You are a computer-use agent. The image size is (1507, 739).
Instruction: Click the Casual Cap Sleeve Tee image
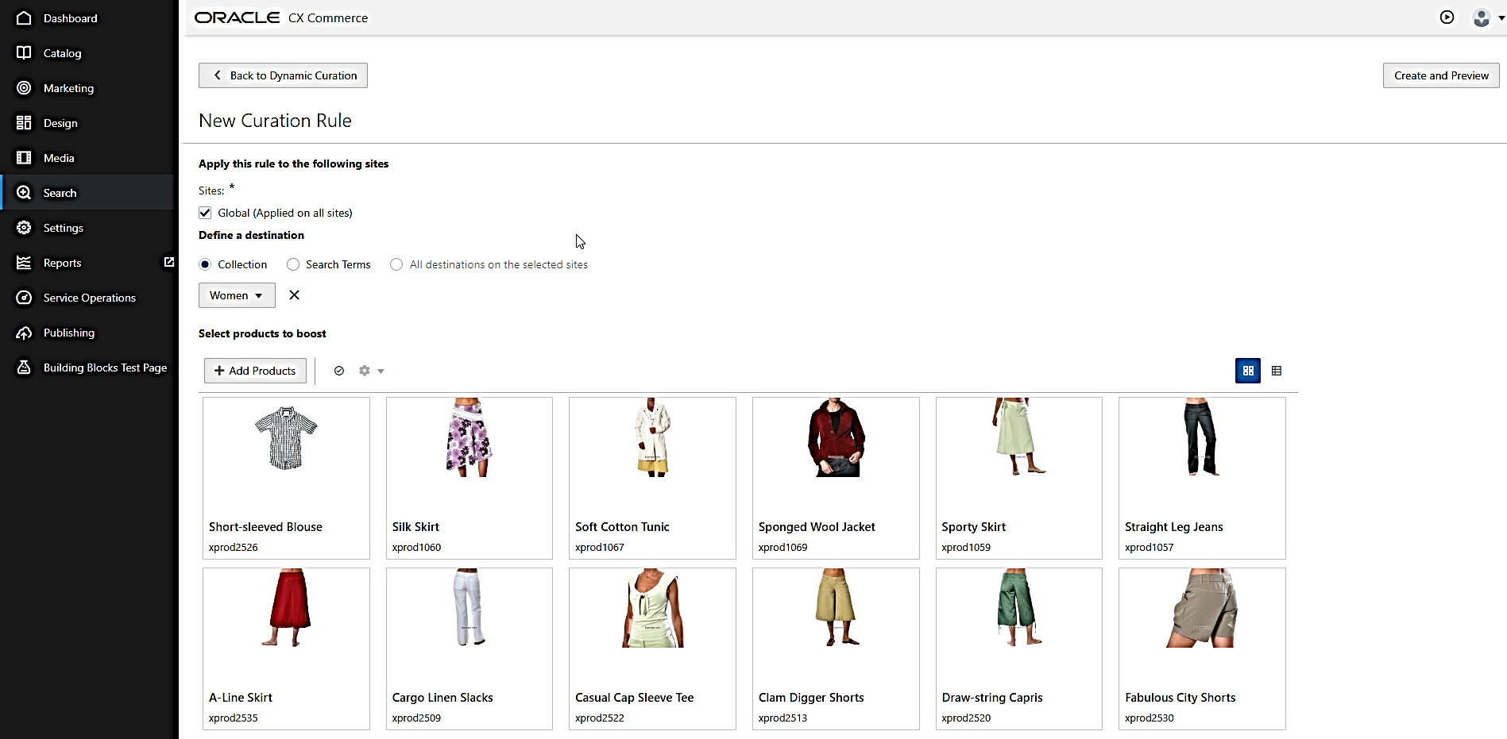(x=652, y=608)
